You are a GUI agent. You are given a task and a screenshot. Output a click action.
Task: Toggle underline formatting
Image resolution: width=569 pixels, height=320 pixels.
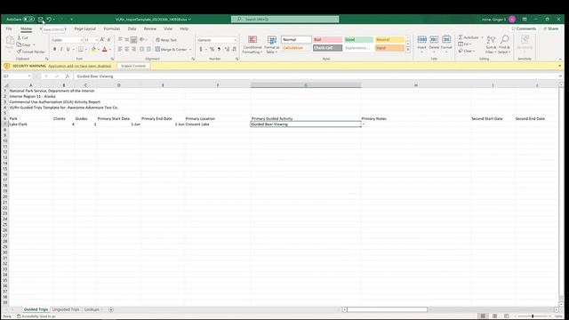point(68,49)
